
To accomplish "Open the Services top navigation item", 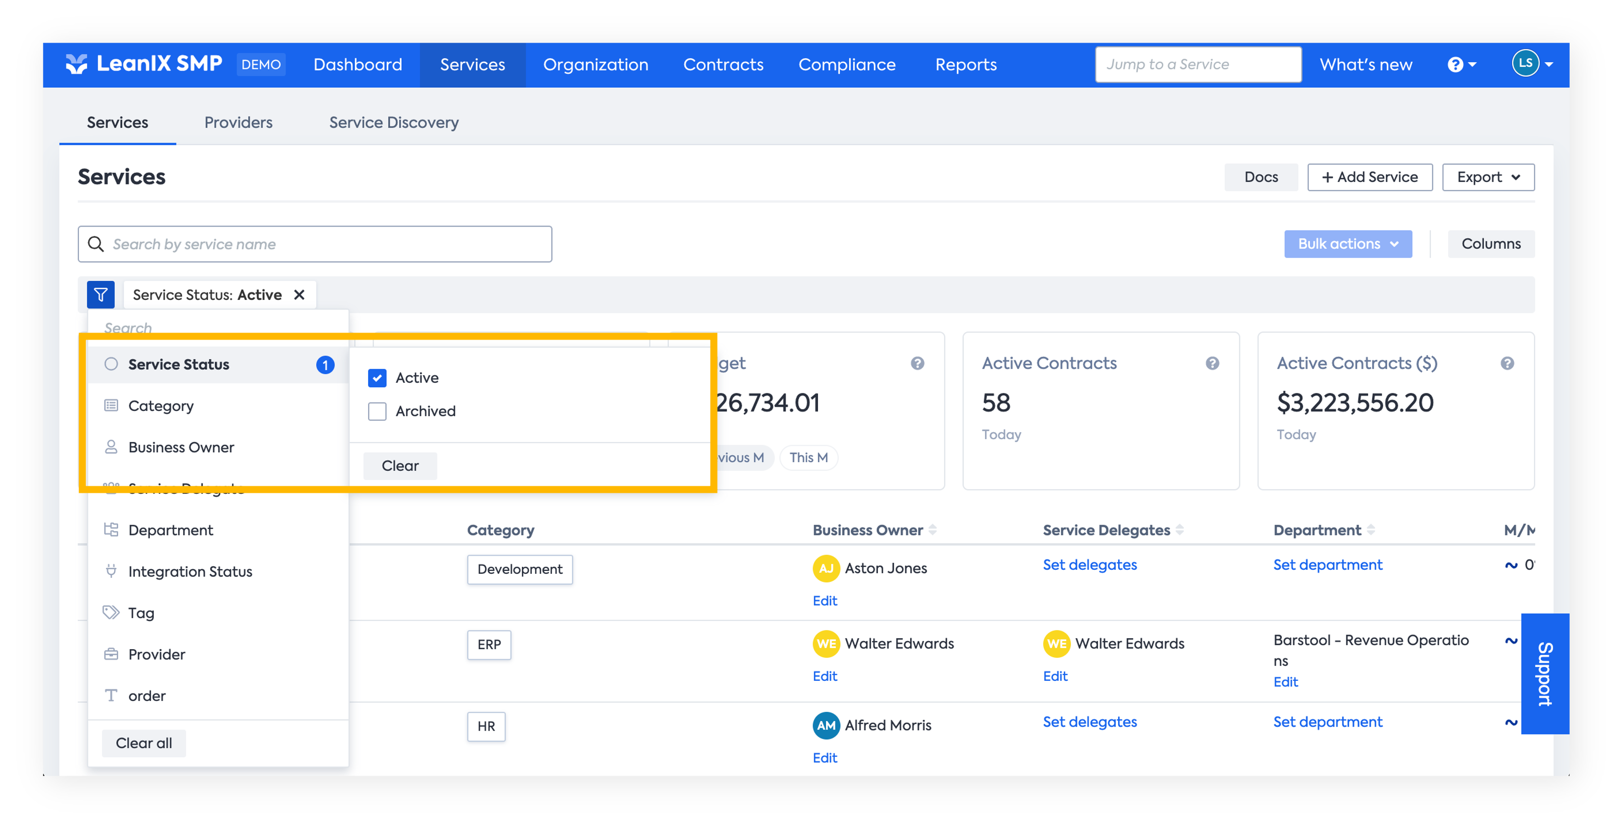I will 472,64.
